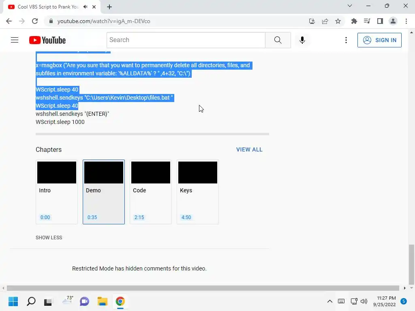Open the network status tray icon
Image resolution: width=415 pixels, height=311 pixels.
(354, 301)
